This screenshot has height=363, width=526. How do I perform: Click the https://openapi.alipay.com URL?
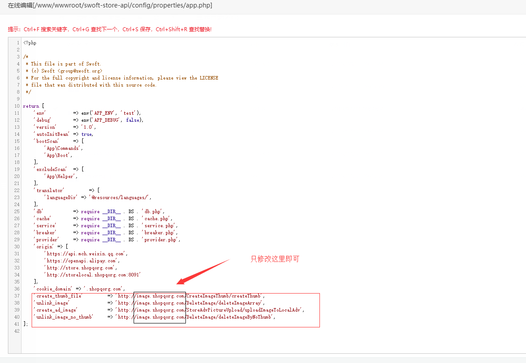click(x=80, y=260)
